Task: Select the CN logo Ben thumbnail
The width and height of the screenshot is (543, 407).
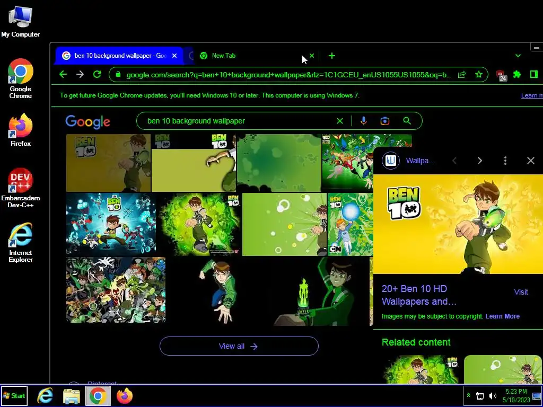Action: [x=351, y=224]
